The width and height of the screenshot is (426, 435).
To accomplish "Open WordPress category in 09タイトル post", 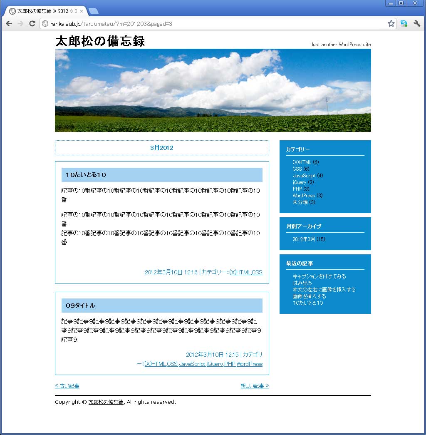I will [x=249, y=364].
